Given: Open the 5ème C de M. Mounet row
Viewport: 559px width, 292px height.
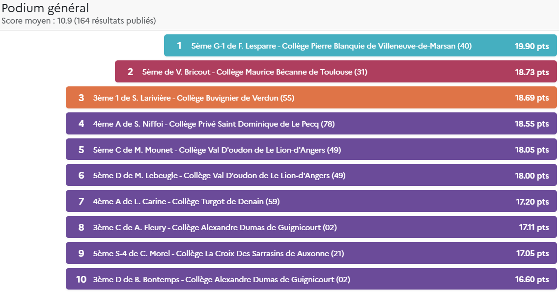Looking at the screenshot, I should click(311, 150).
